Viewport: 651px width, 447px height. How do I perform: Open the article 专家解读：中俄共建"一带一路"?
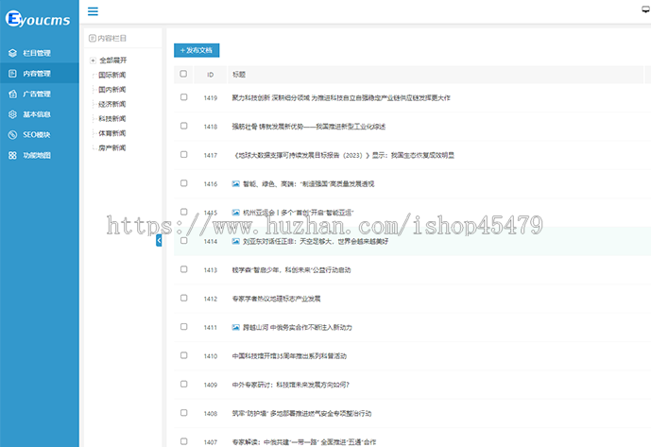click(304, 441)
